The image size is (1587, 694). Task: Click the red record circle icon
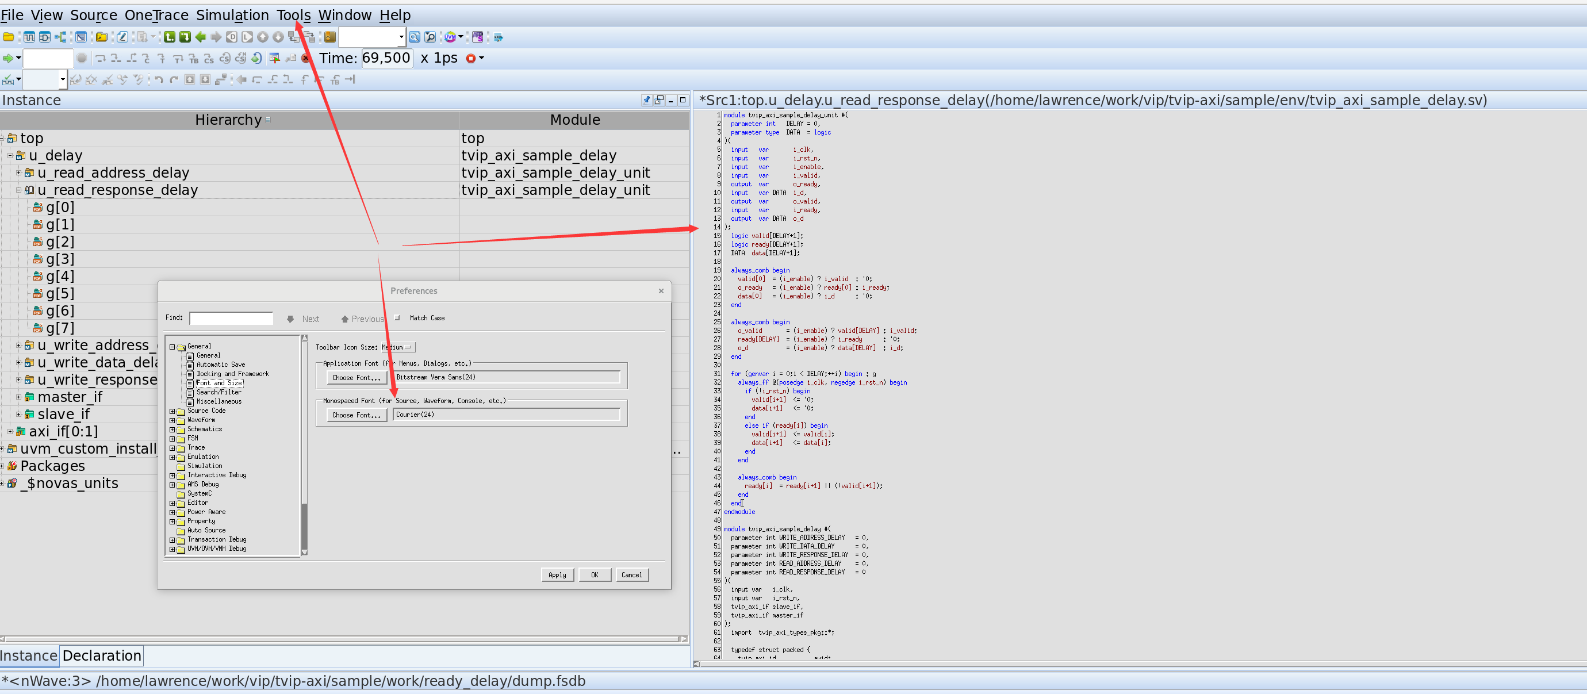point(471,59)
